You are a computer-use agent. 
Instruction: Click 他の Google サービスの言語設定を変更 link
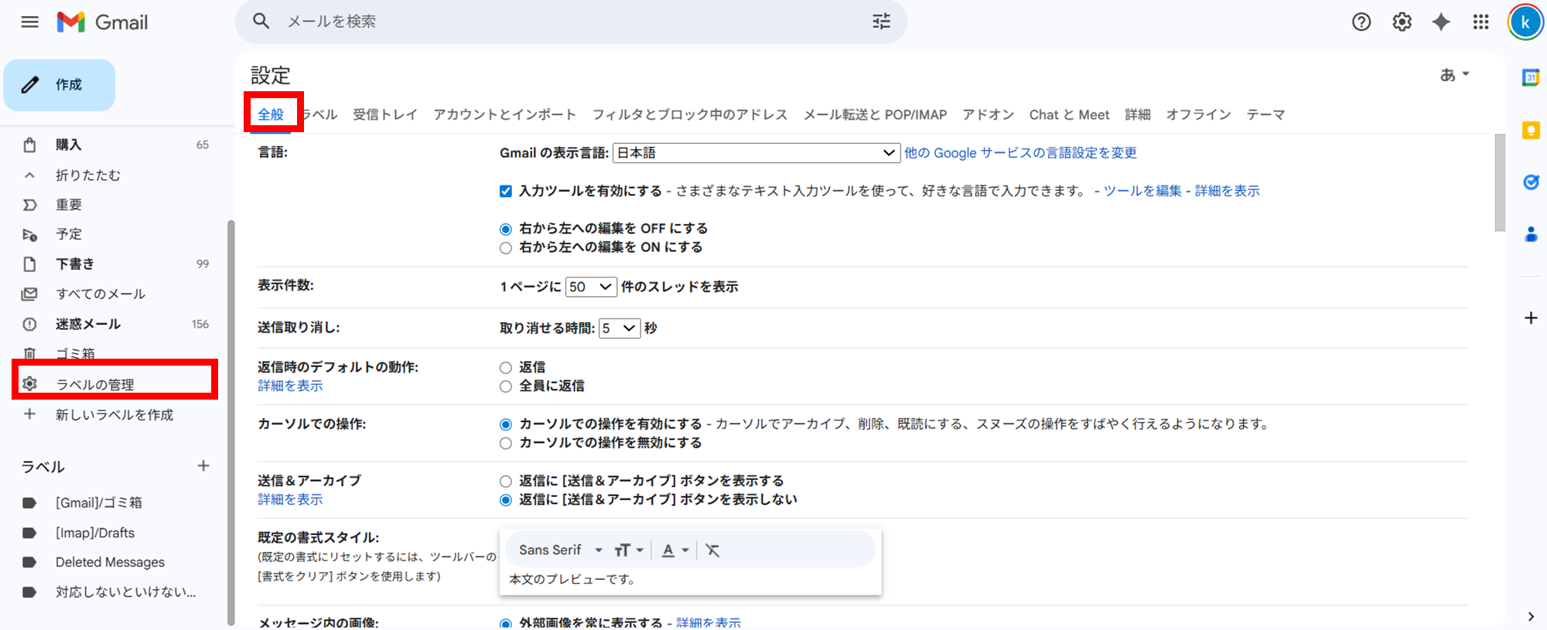click(1020, 153)
